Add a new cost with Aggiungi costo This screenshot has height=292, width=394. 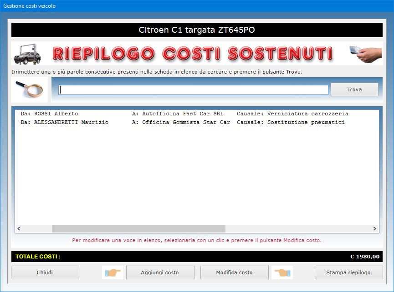[160, 272]
